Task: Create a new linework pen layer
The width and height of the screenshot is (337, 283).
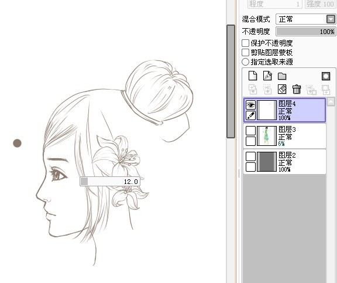Action: (x=267, y=76)
